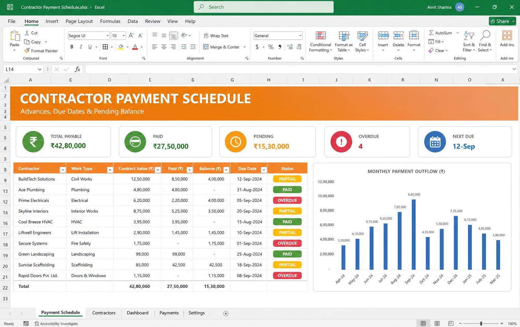This screenshot has width=520, height=327.
Task: Click the Share button
Action: pyautogui.click(x=502, y=21)
